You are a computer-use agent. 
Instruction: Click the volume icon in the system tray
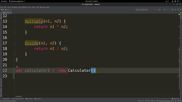pos(175,1)
